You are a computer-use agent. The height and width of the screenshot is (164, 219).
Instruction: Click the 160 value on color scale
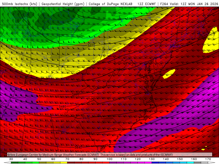tap(194, 159)
